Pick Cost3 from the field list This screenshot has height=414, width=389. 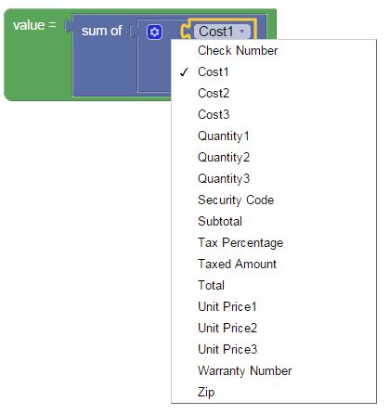click(274, 114)
